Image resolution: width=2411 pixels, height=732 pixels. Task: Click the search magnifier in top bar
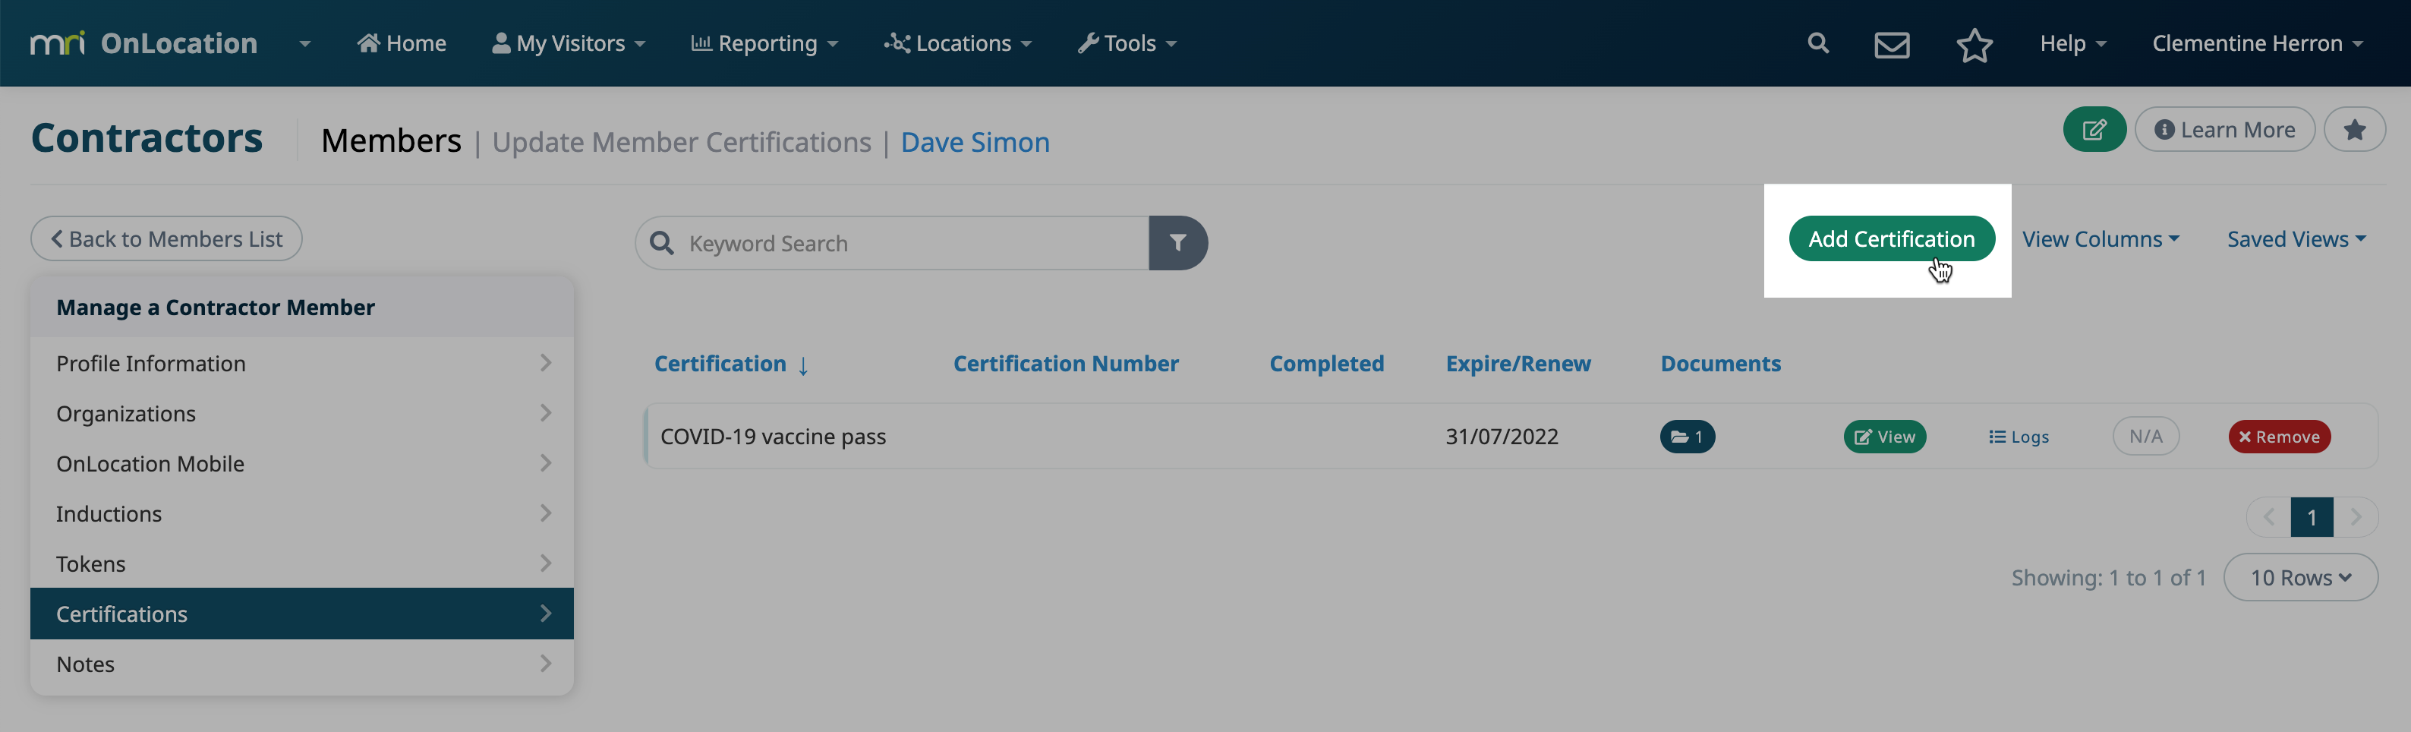(x=1817, y=43)
